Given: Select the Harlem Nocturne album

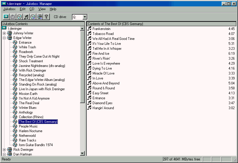Looking at the screenshot, I should click(31, 131).
